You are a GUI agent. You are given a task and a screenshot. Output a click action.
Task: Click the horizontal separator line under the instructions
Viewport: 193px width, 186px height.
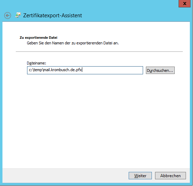coord(99,51)
